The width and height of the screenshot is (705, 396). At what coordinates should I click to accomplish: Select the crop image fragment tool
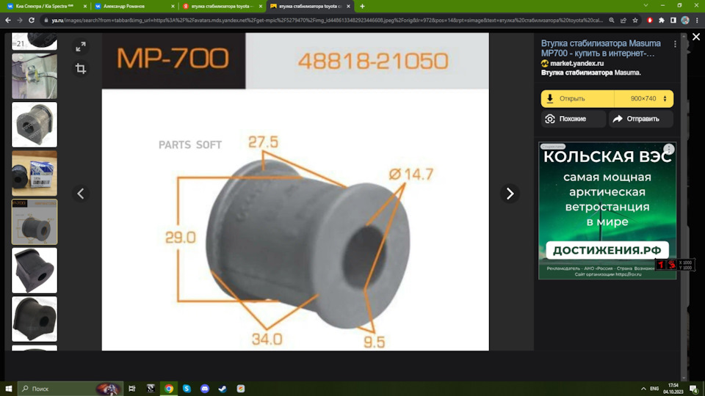[81, 68]
